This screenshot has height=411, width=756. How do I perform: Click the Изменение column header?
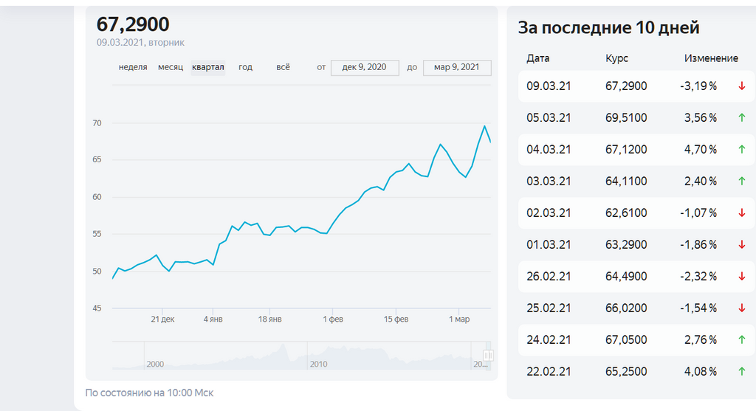pyautogui.click(x=711, y=58)
